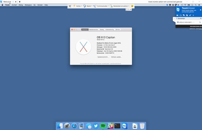The image size is (202, 130).
Task: Select the APOLLO session entry
Action: 185,22
